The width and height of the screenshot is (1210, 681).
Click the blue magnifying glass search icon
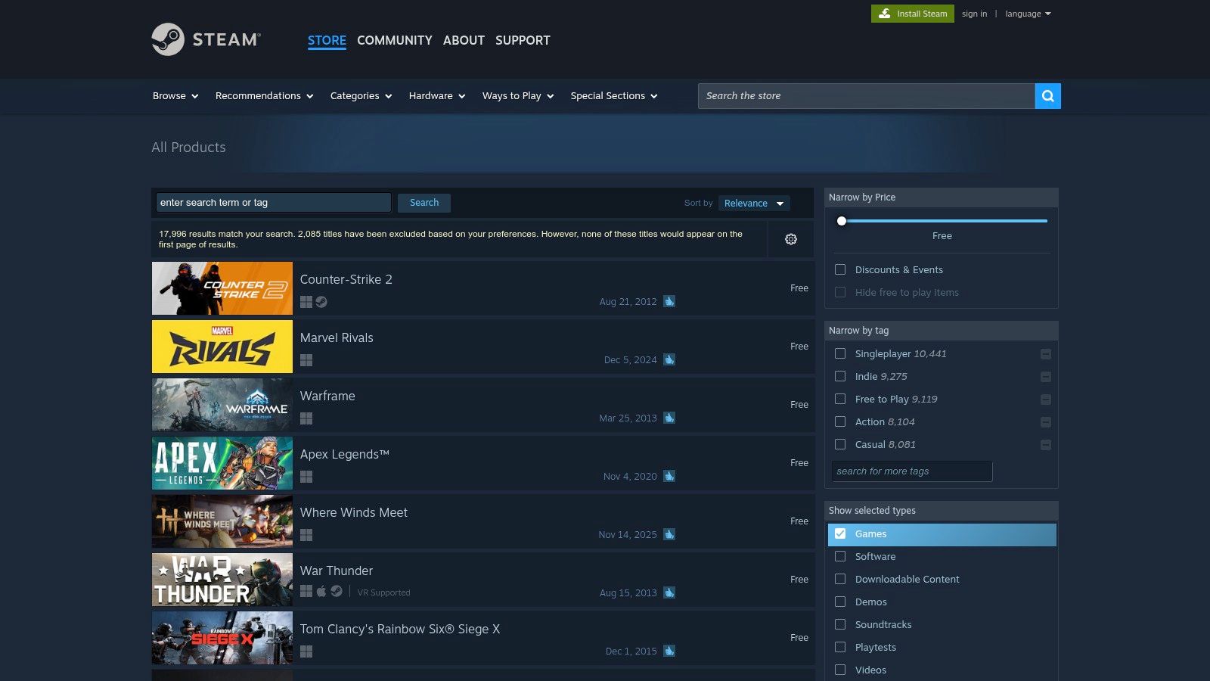coord(1047,96)
